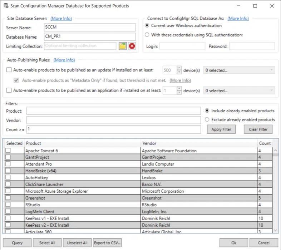
Task: Select the RStudio row checkbox
Action: pyautogui.click(x=8, y=205)
